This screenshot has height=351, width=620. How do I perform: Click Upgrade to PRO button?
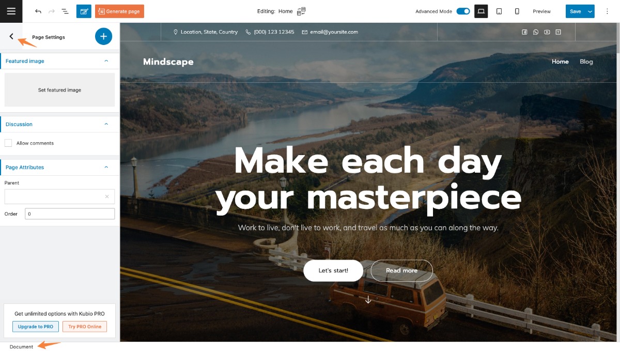(x=36, y=327)
